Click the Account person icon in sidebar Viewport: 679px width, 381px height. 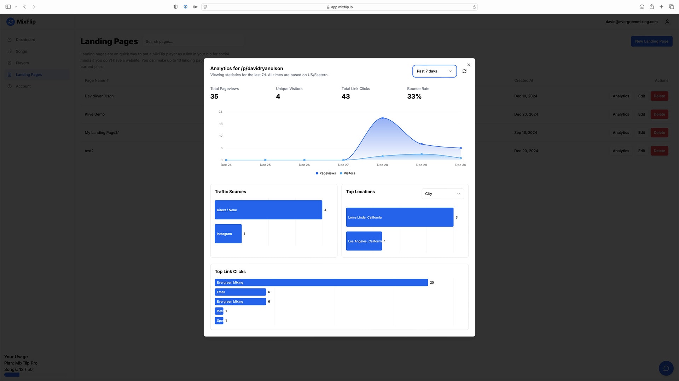(x=10, y=86)
